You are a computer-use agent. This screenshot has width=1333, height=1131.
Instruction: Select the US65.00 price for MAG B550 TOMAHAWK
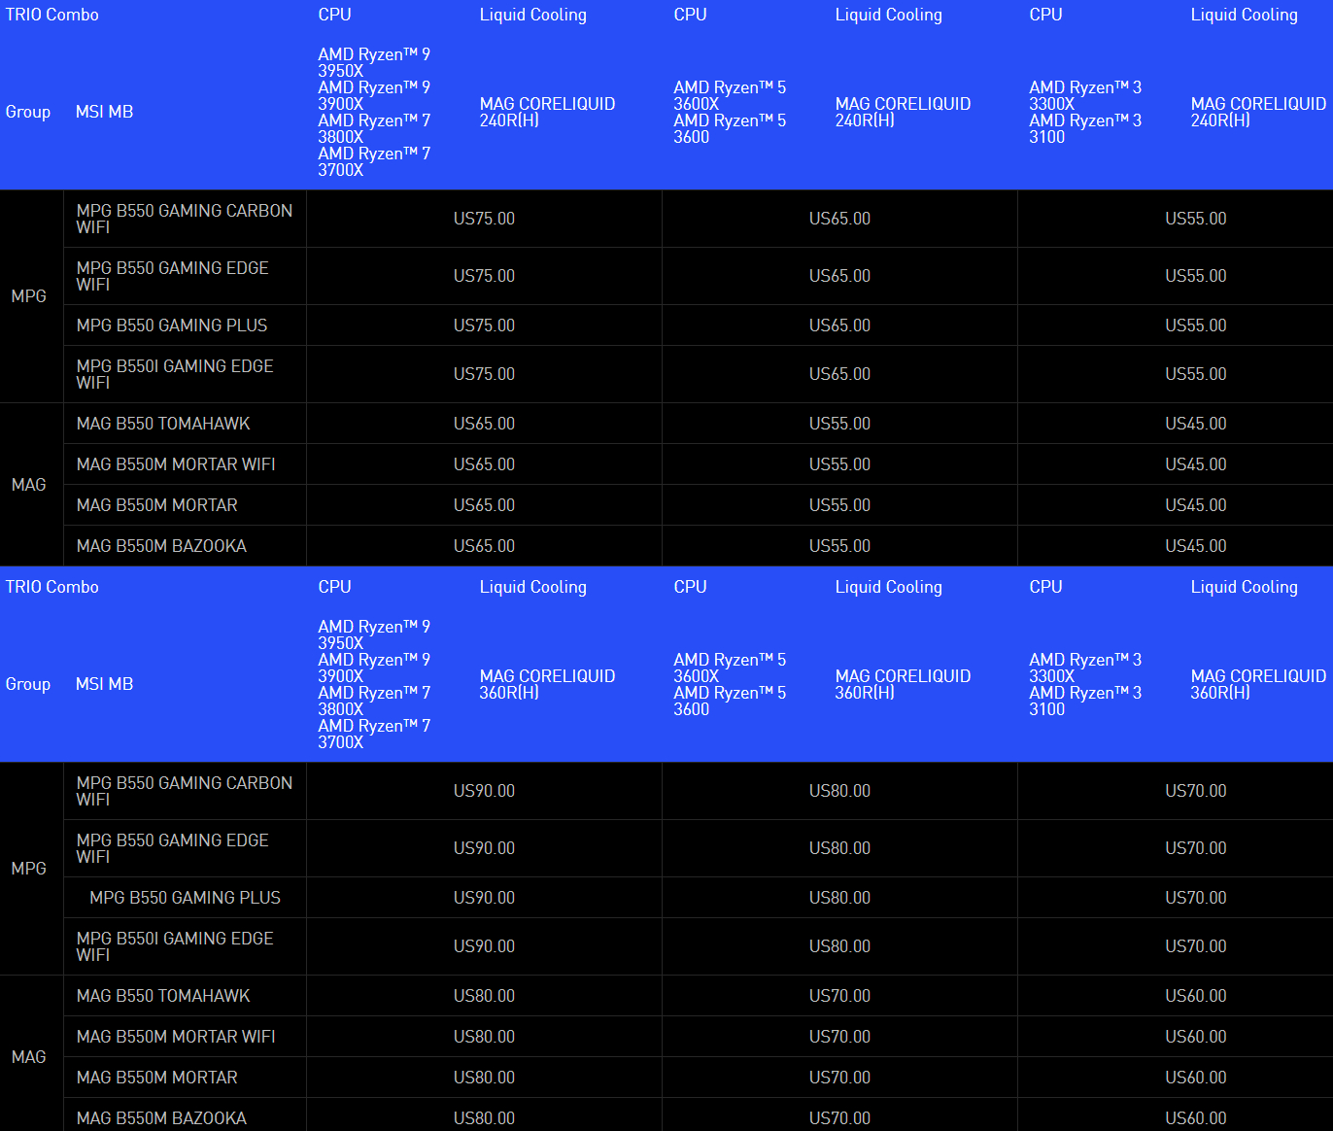[484, 424]
